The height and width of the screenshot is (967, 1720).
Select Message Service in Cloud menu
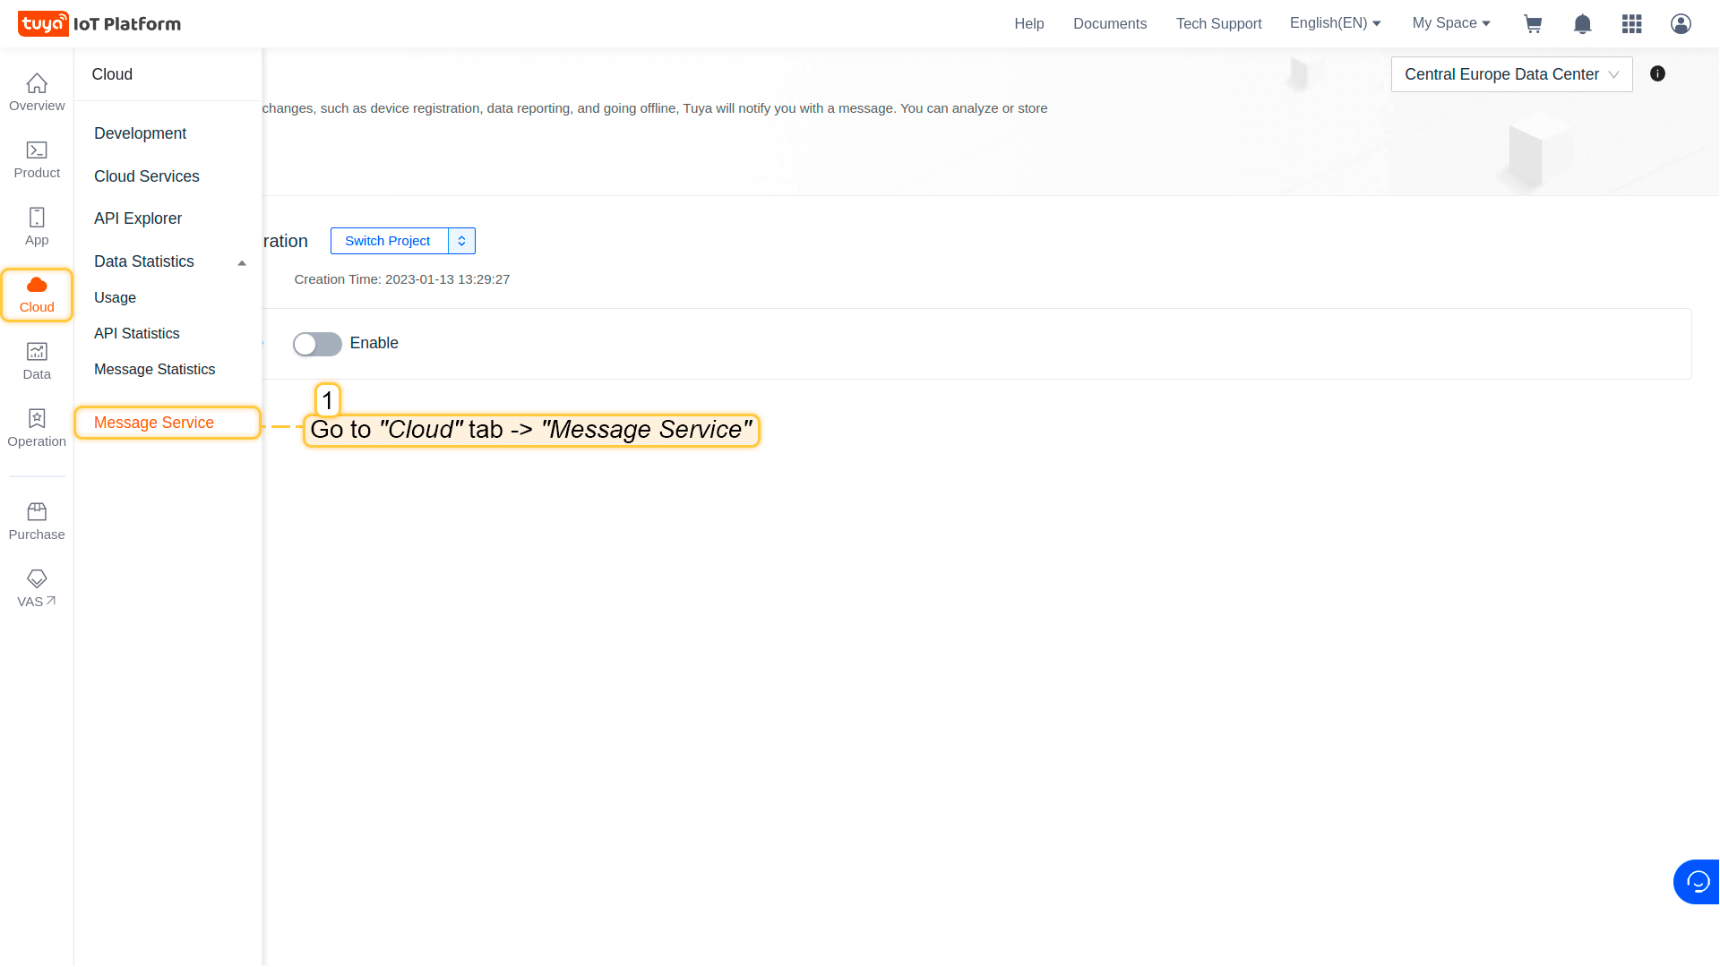tap(154, 423)
